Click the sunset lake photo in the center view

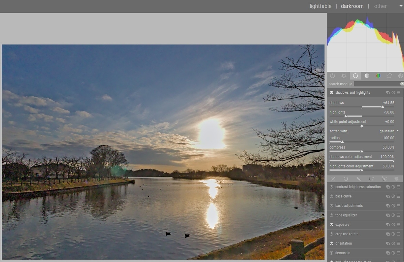click(163, 152)
